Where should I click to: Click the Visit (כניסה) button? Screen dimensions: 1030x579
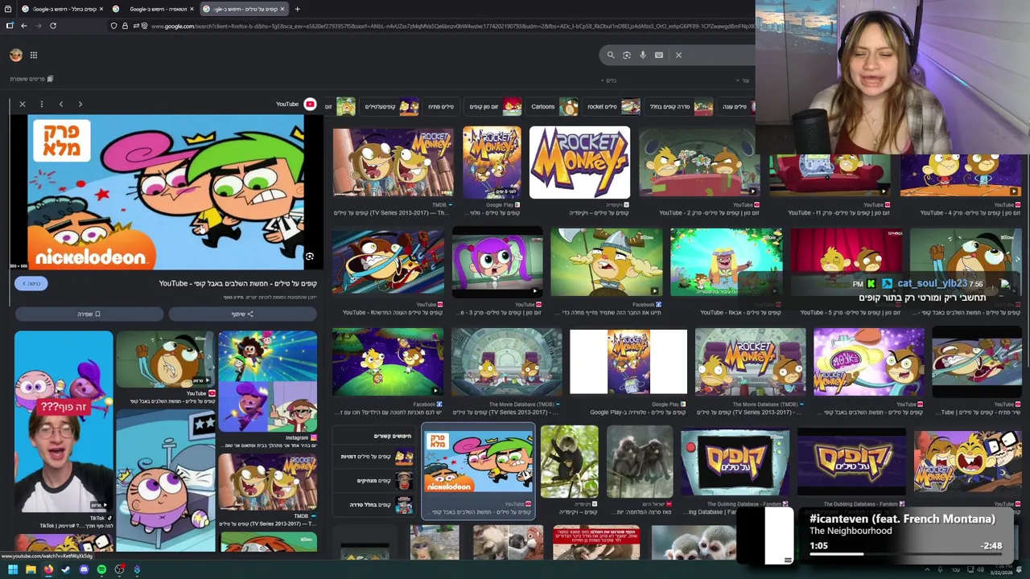31,283
